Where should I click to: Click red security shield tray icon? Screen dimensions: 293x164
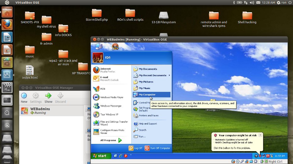coord(260,156)
